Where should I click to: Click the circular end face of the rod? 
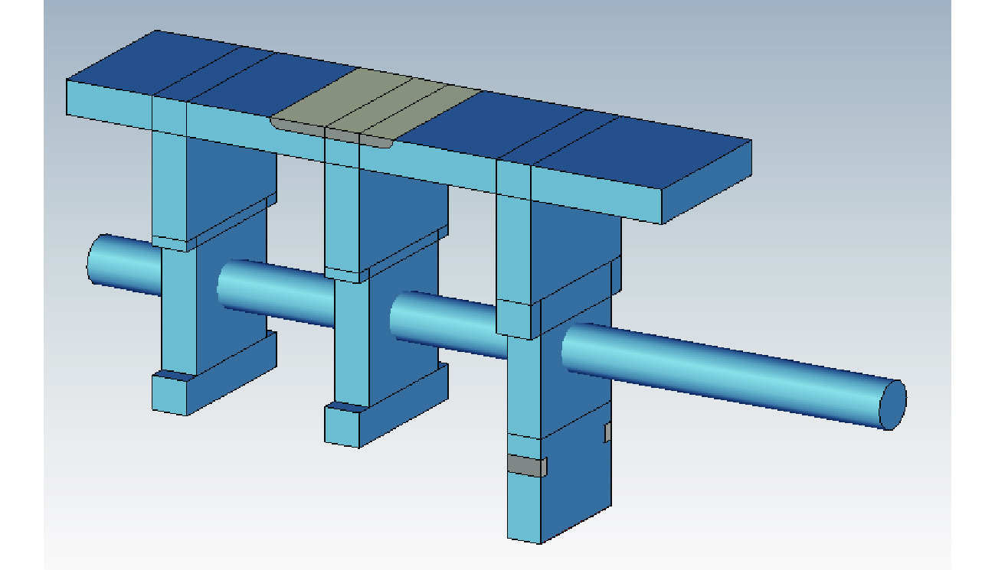(x=891, y=403)
